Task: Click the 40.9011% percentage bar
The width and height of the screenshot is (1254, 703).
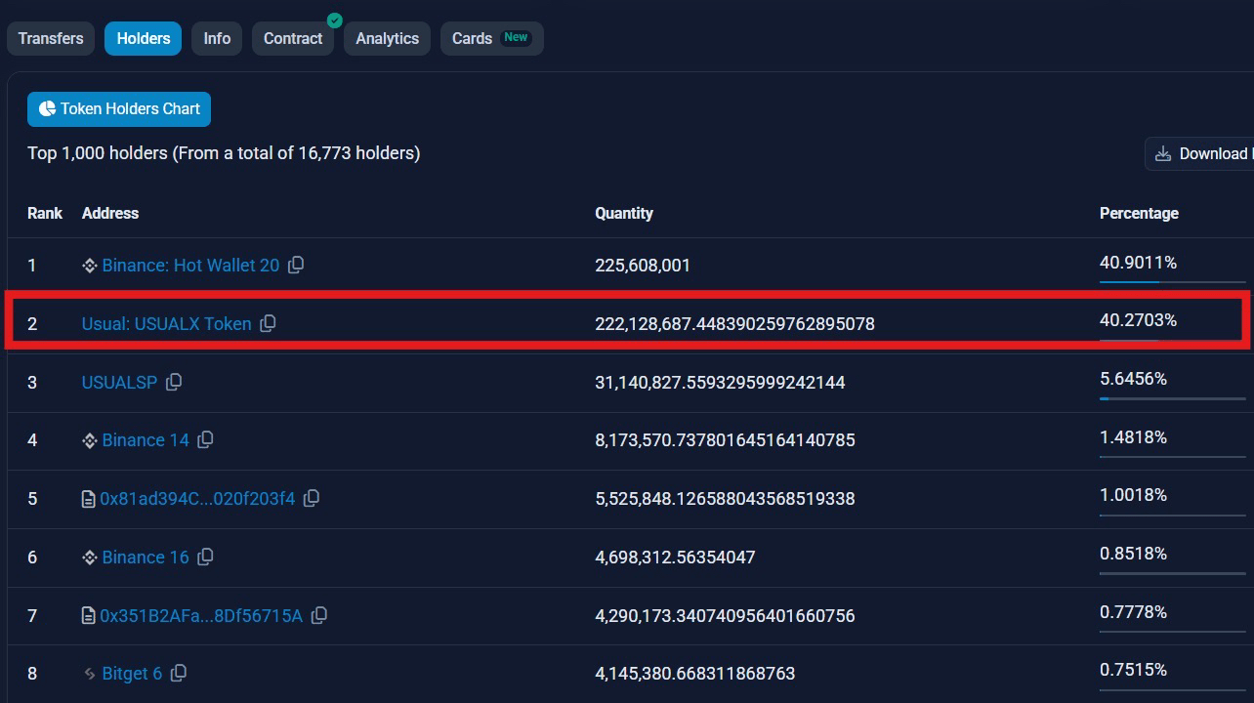Action: tap(1173, 282)
